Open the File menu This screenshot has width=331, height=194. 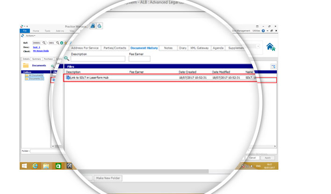(25, 31)
